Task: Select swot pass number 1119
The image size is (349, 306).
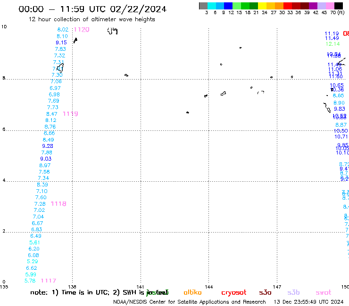Action: pyautogui.click(x=70, y=114)
